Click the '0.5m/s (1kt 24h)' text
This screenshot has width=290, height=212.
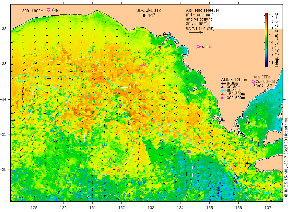pyautogui.click(x=200, y=28)
